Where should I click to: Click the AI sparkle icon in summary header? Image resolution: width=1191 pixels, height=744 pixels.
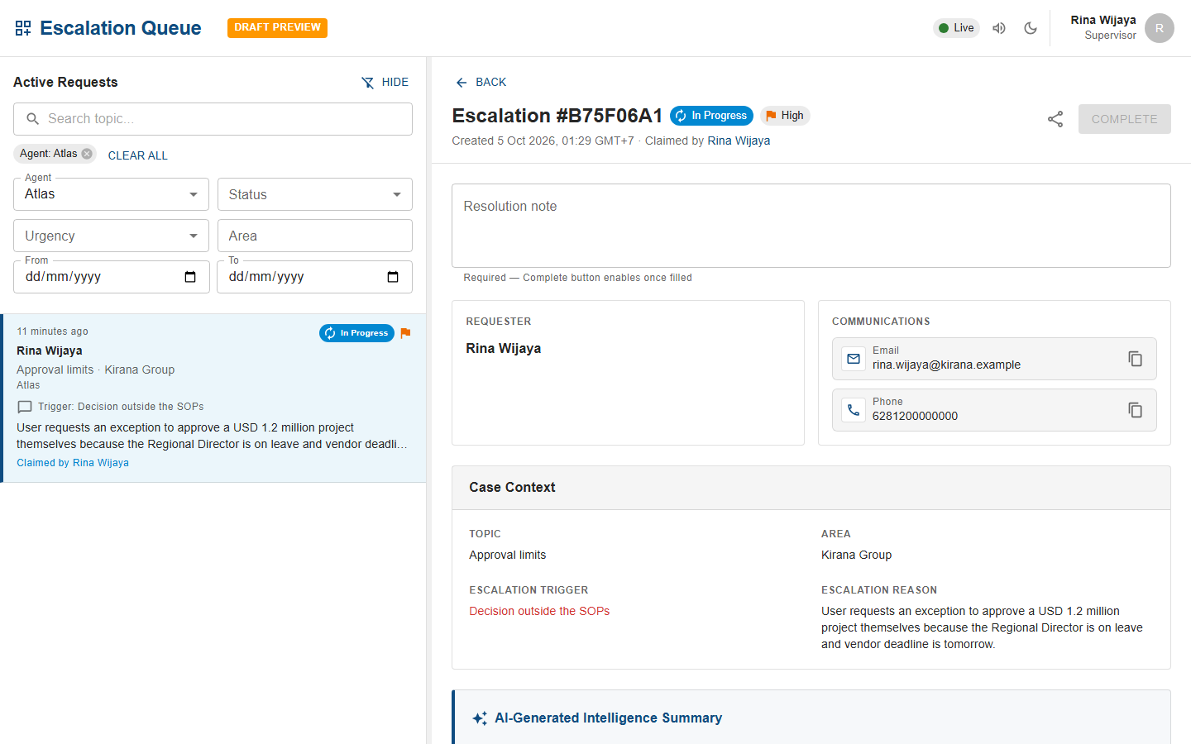pyautogui.click(x=480, y=718)
